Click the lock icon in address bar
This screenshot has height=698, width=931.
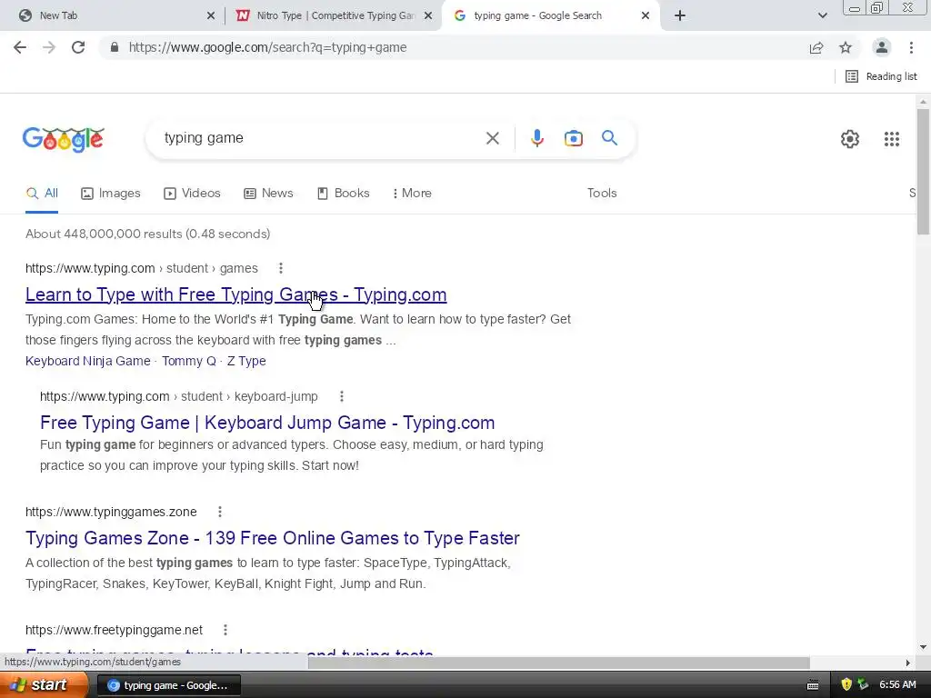(115, 47)
